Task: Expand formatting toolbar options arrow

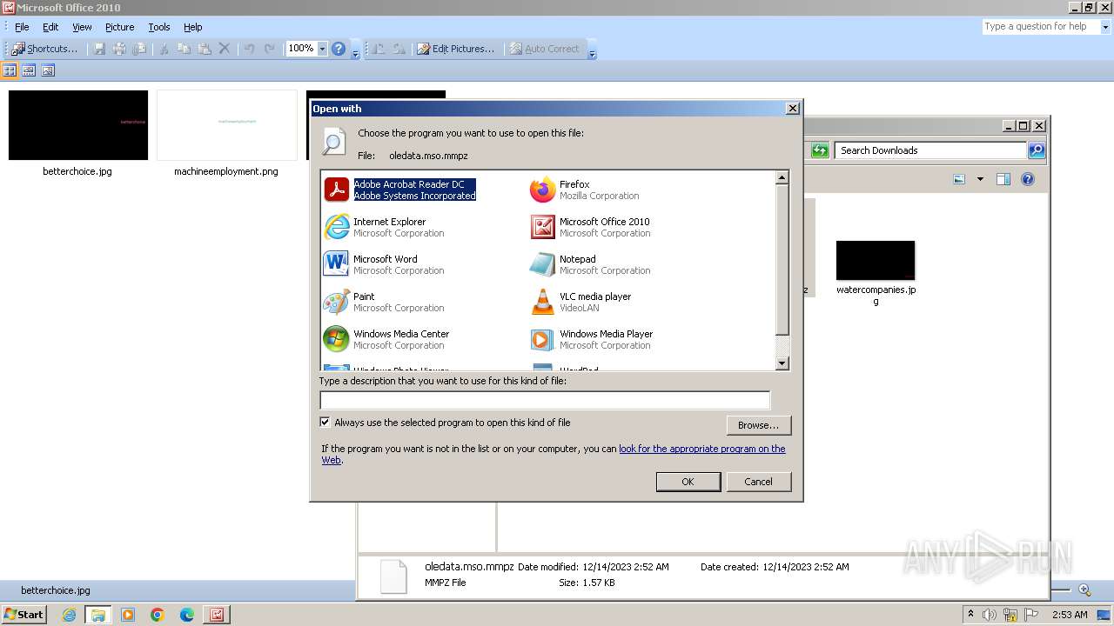Action: [x=592, y=50]
